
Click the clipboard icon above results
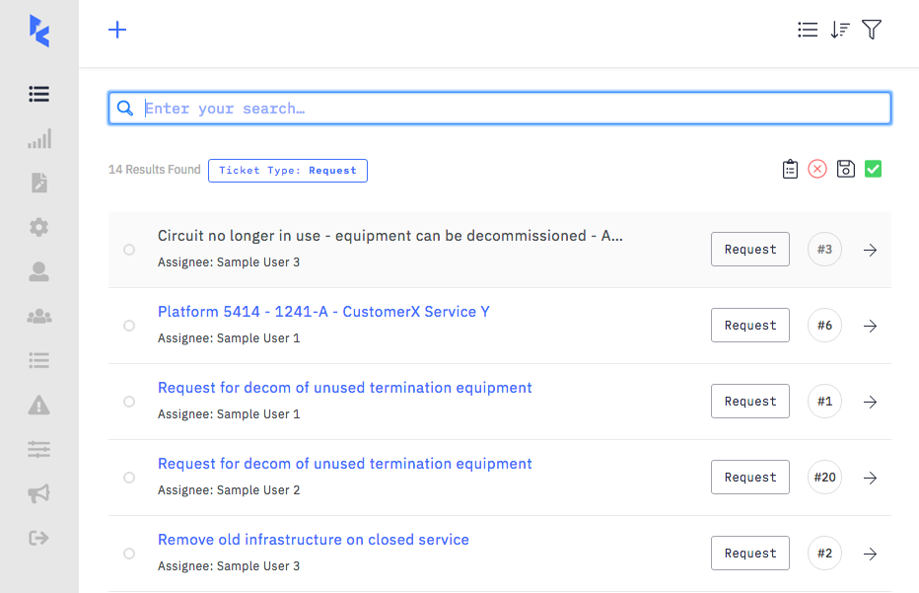[x=790, y=170]
